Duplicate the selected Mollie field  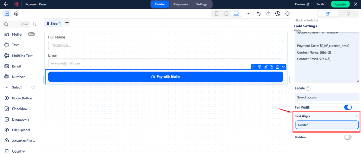pos(272,67)
